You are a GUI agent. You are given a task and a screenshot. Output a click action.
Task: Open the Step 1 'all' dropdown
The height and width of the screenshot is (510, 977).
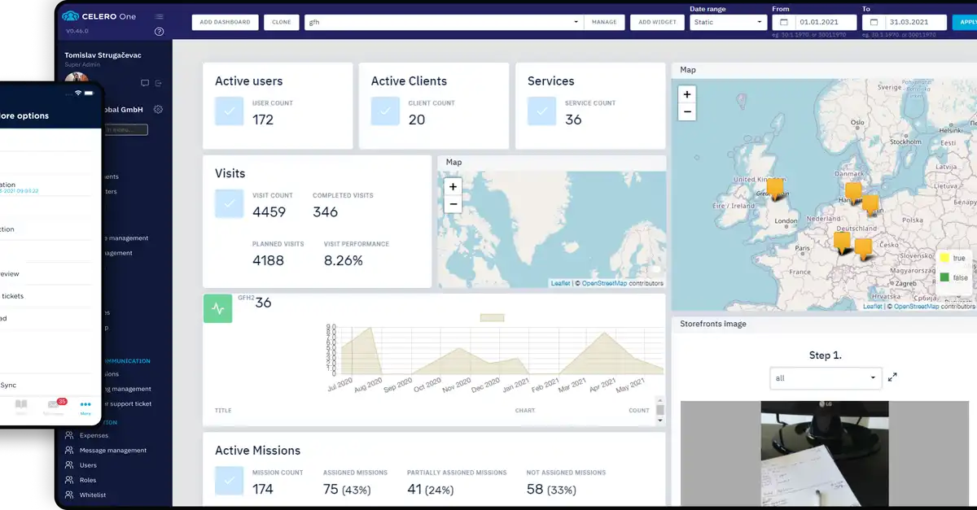pyautogui.click(x=826, y=378)
